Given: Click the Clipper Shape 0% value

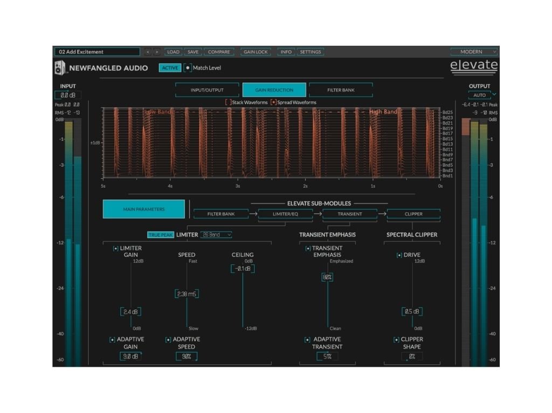Looking at the screenshot, I should point(412,356).
